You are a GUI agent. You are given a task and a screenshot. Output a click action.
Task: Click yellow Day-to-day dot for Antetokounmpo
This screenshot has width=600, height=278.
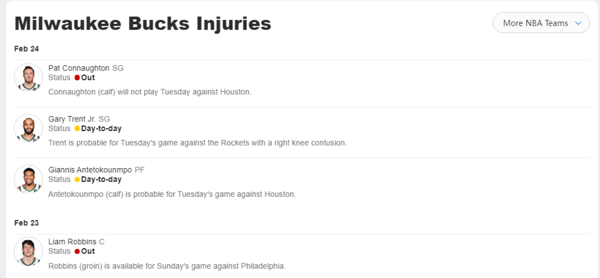(x=77, y=179)
